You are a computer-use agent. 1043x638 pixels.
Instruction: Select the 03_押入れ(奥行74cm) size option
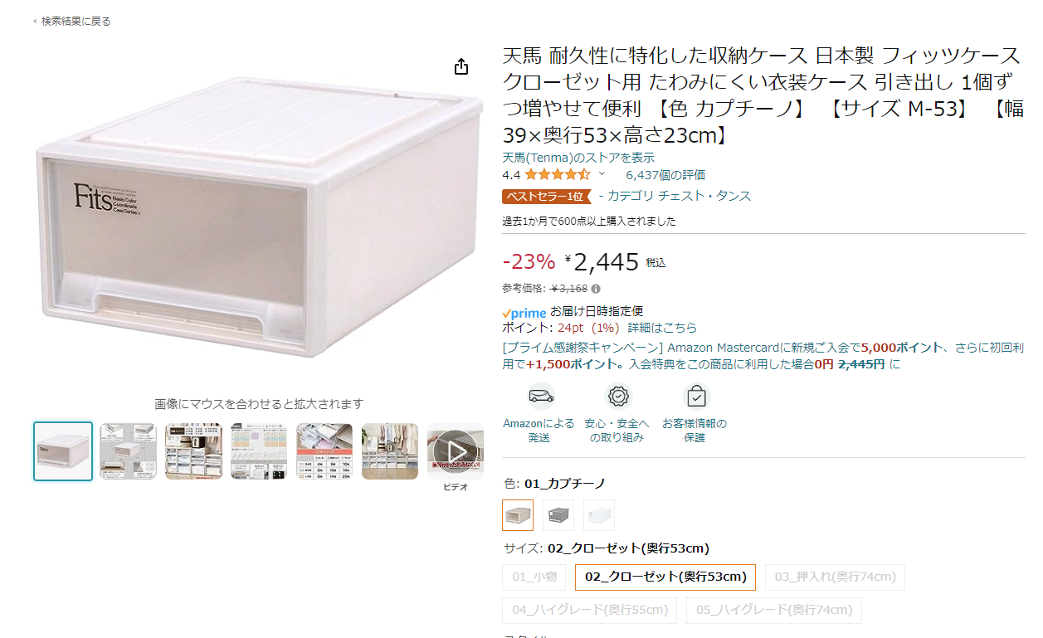tap(835, 577)
